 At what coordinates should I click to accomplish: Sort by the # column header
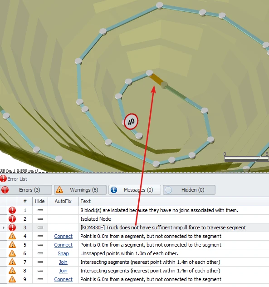(24, 201)
